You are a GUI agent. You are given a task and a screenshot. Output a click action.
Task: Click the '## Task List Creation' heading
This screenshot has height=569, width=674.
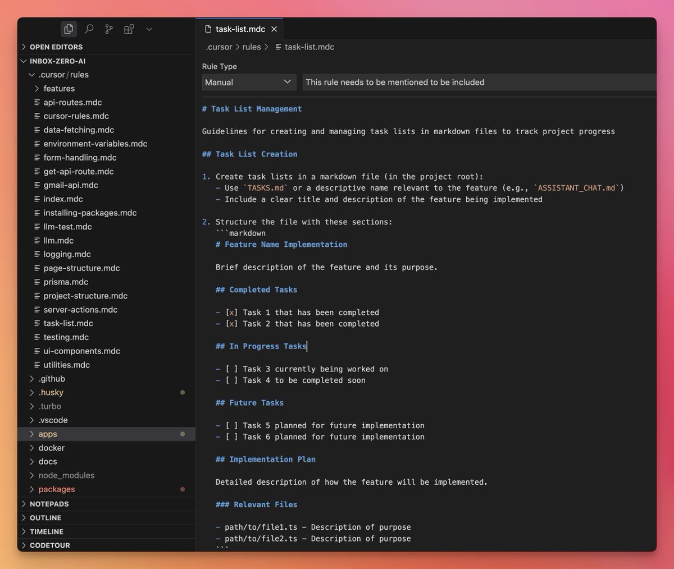[250, 154]
